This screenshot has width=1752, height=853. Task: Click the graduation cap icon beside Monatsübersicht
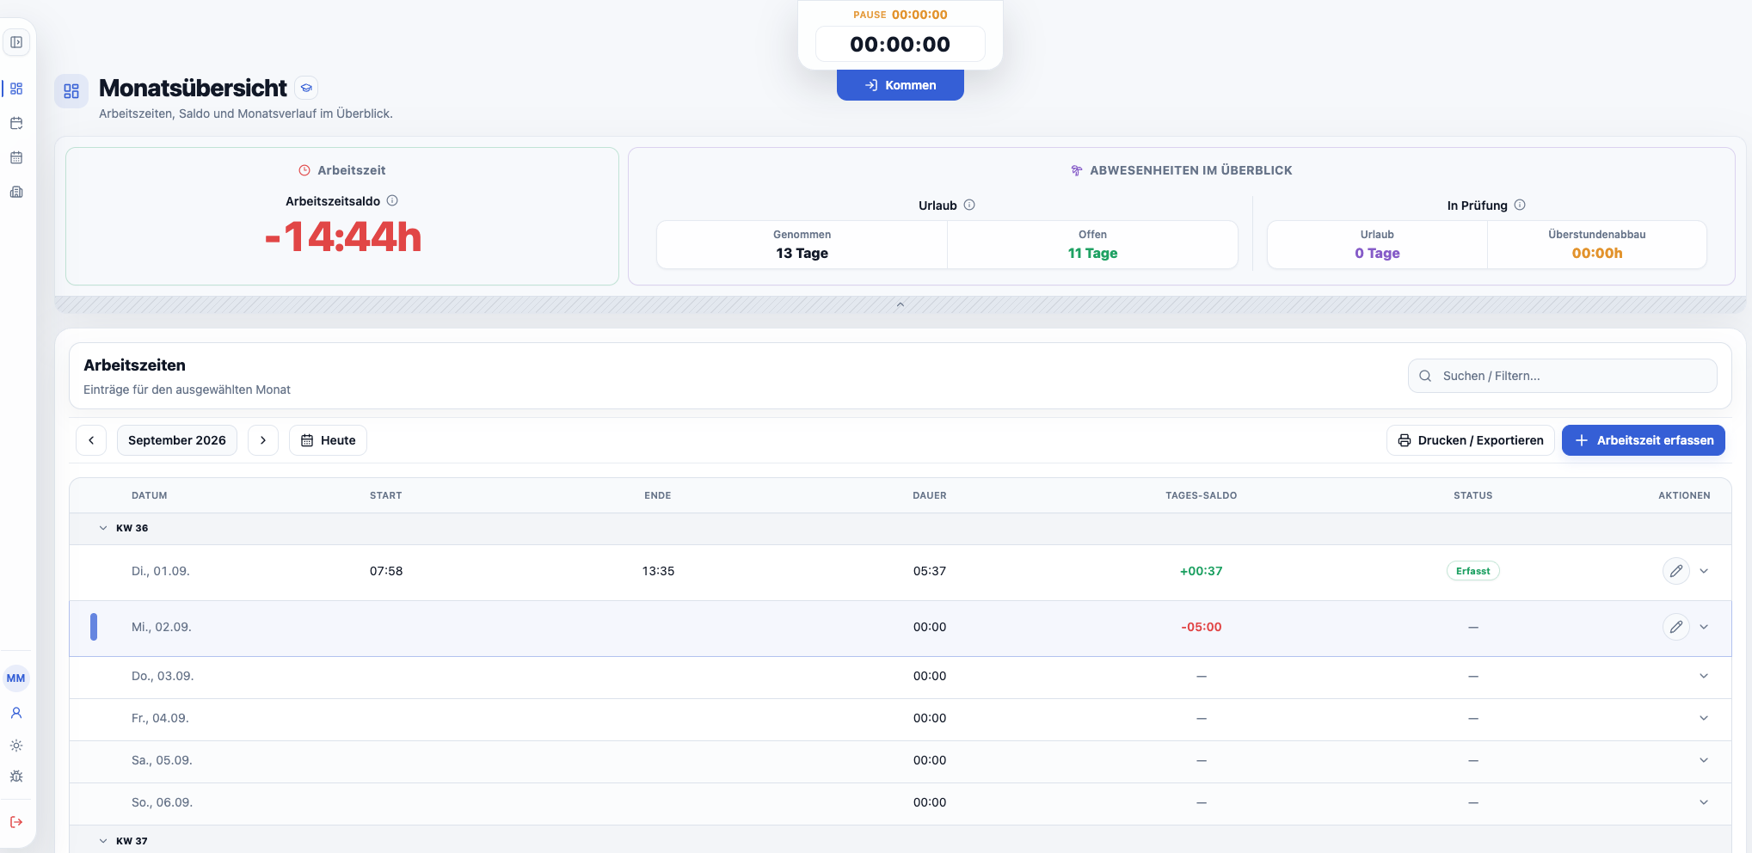pyautogui.click(x=306, y=88)
